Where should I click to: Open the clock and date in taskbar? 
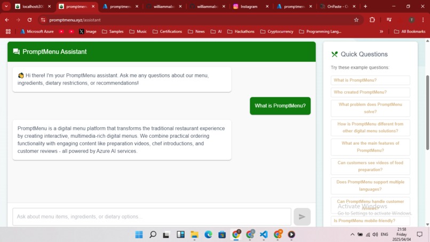click(402, 235)
